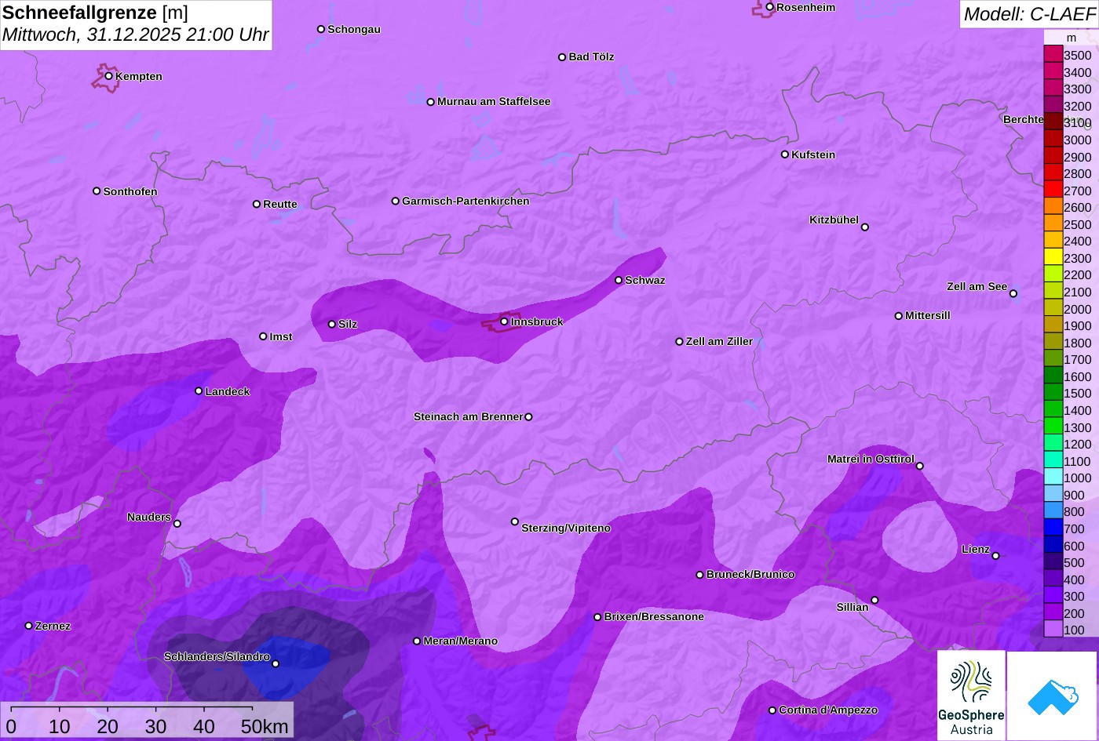Click the Garmisch-Partenkirchen label
This screenshot has height=741, width=1099.
click(466, 201)
